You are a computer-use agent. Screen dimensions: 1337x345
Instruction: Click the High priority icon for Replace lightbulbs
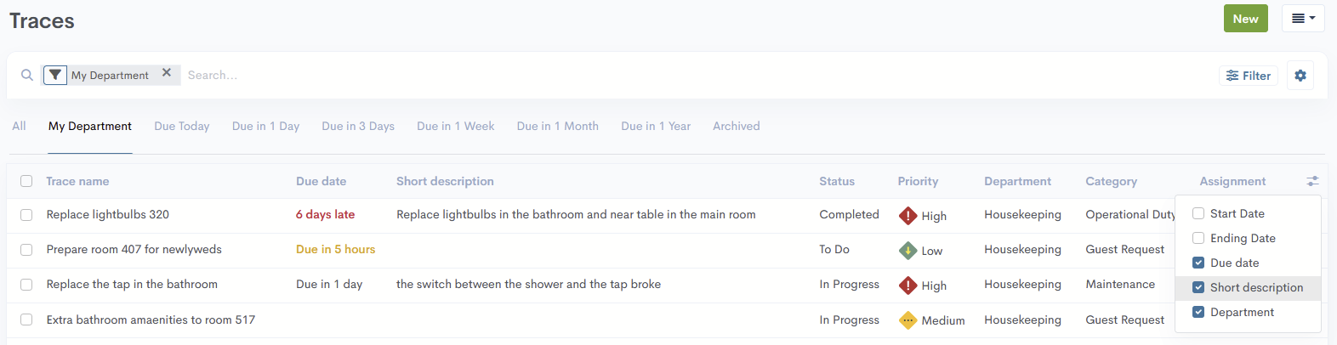908,216
